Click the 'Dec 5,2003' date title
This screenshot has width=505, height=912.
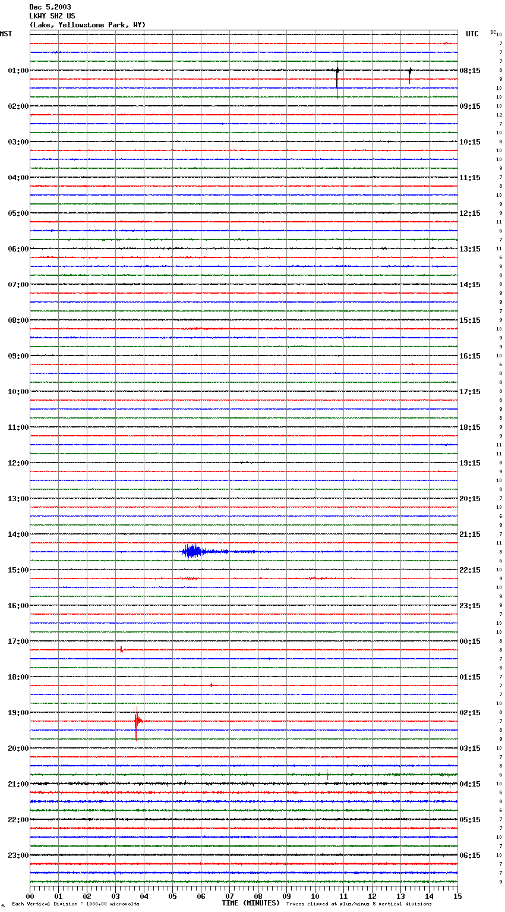click(50, 7)
